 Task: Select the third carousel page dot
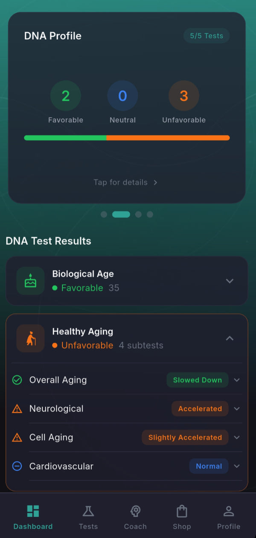pyautogui.click(x=138, y=214)
